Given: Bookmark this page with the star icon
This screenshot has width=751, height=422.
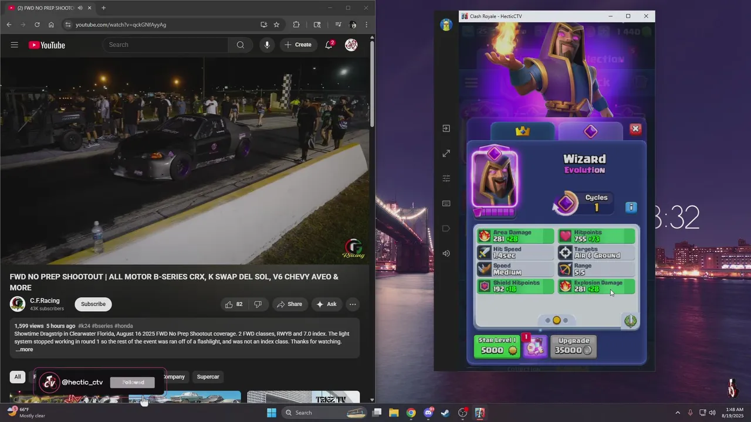Looking at the screenshot, I should point(276,25).
